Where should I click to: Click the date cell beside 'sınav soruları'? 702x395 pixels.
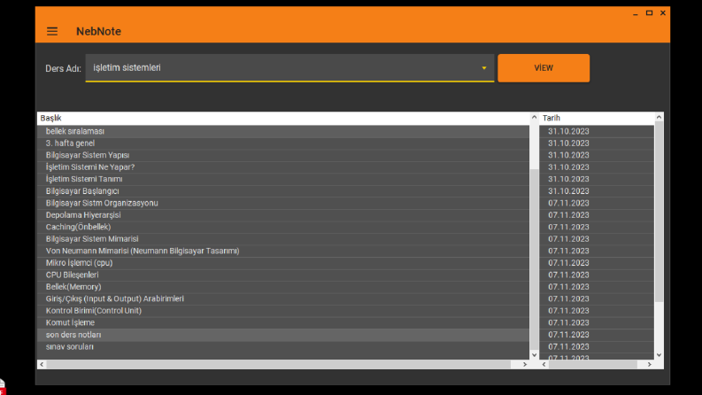click(597, 347)
